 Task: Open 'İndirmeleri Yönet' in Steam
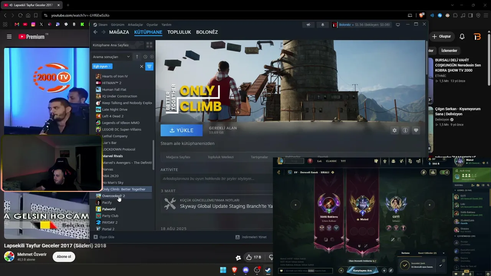click(251, 237)
